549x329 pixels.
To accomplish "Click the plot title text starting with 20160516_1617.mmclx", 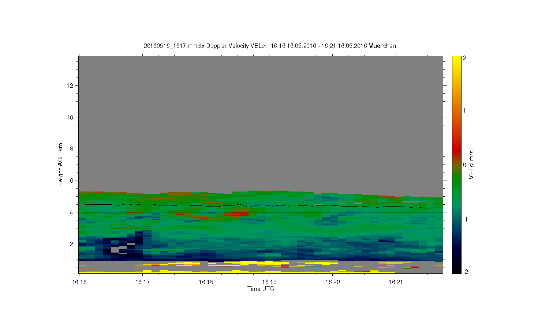I will coord(270,46).
